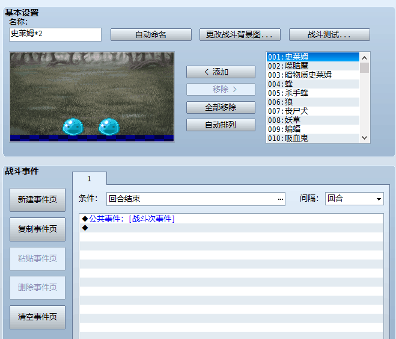Select enemy 010:吸血鬼
This screenshot has height=339, width=396.
tap(313, 138)
